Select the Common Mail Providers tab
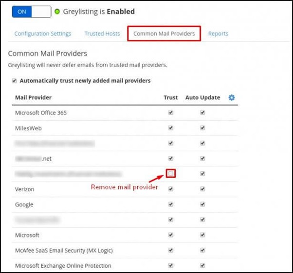The image size is (293, 273). pos(164,34)
